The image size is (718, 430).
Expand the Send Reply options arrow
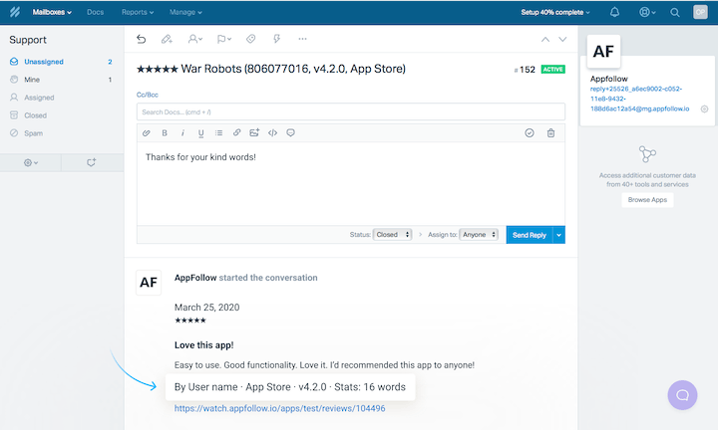559,235
